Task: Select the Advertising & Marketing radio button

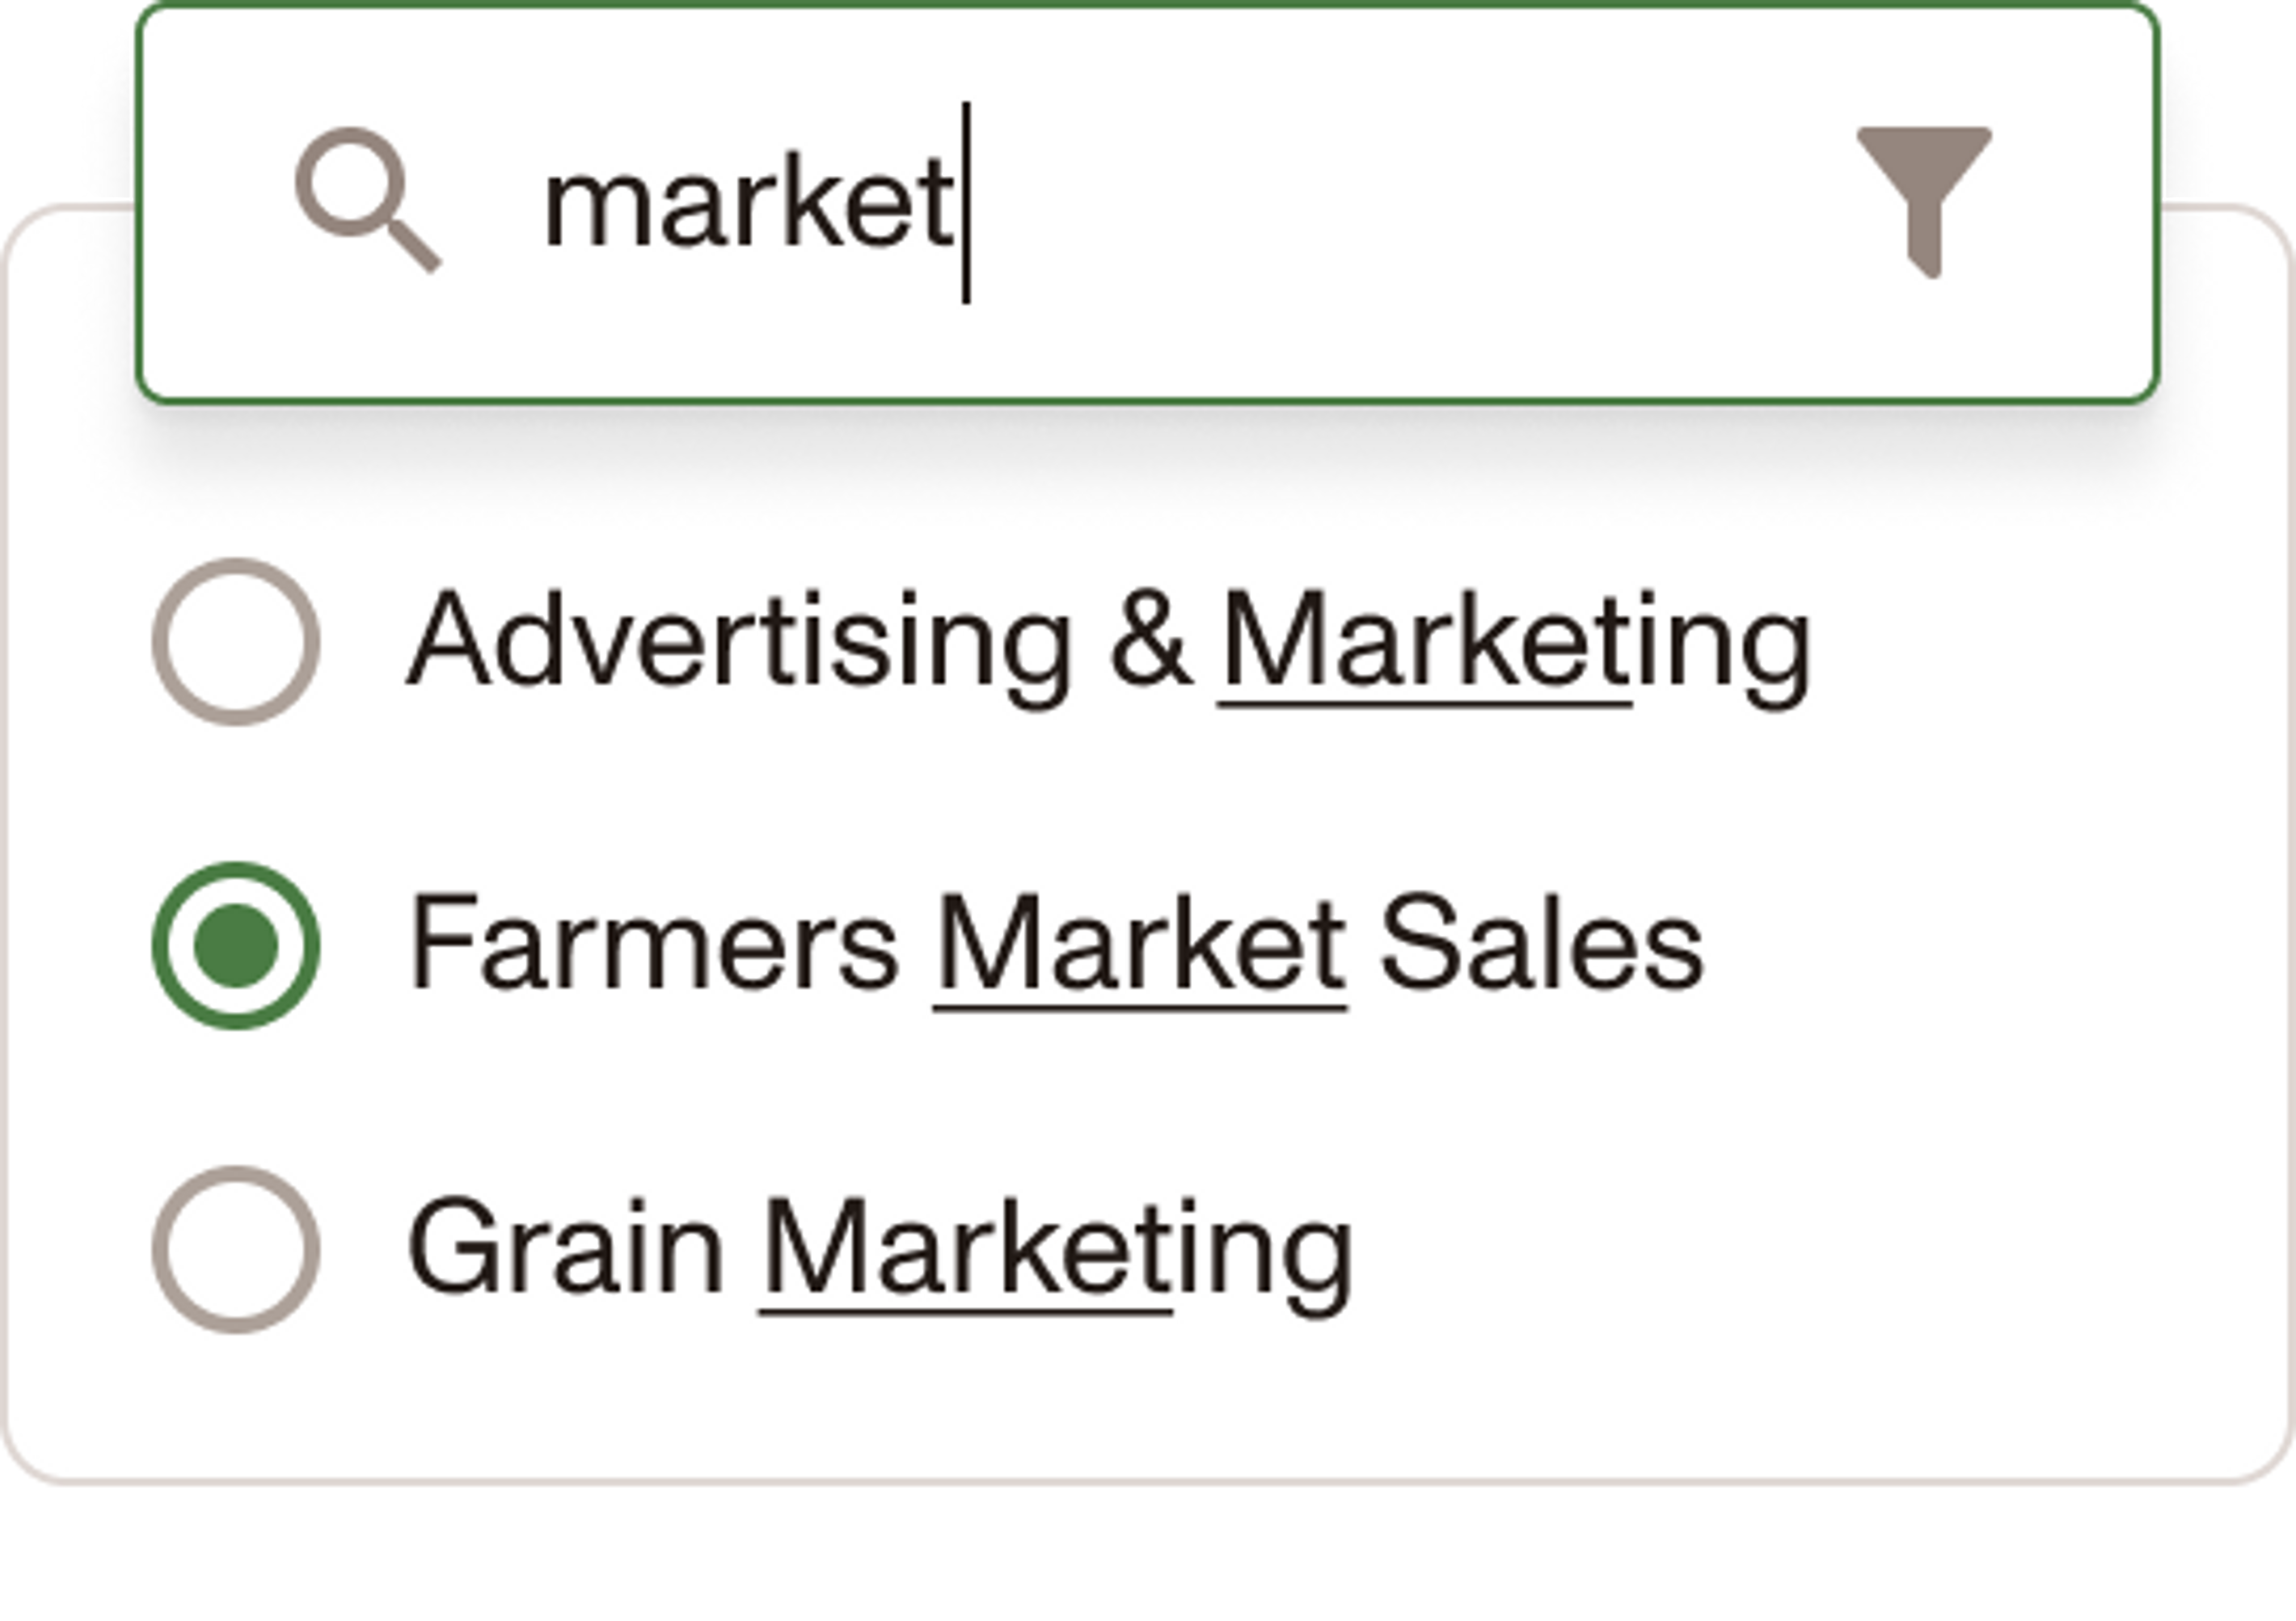Action: (236, 642)
